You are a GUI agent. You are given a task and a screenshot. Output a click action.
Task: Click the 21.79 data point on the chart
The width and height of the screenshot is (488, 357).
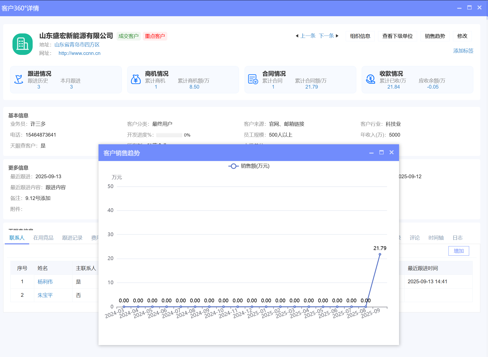380,255
